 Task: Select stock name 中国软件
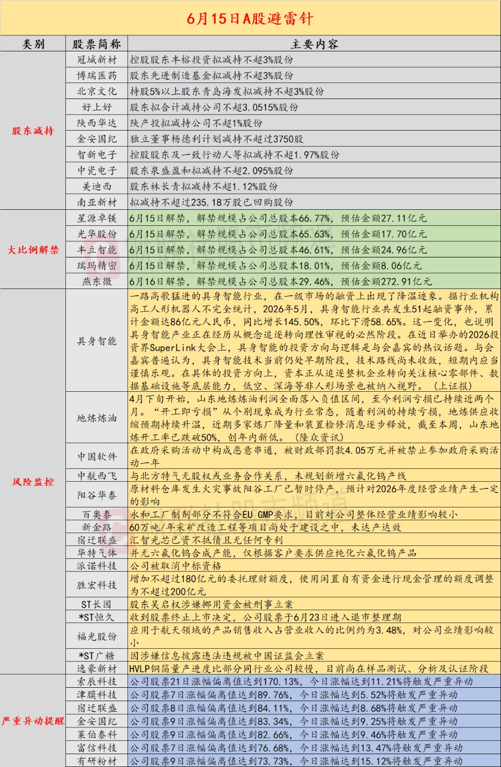[97, 457]
